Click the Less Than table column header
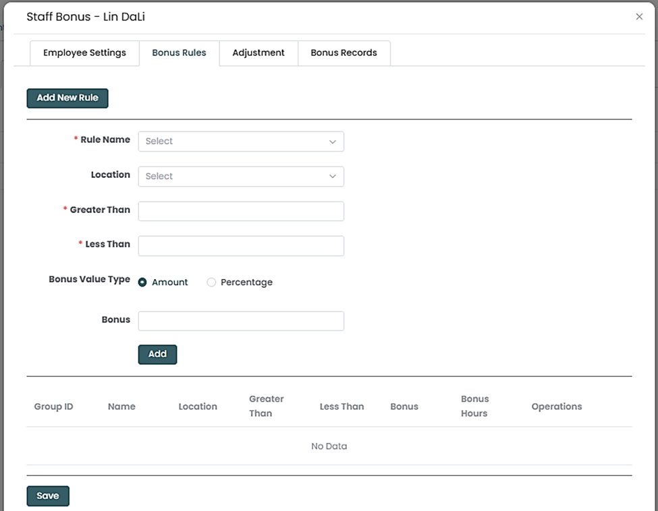This screenshot has height=511, width=658. [341, 407]
